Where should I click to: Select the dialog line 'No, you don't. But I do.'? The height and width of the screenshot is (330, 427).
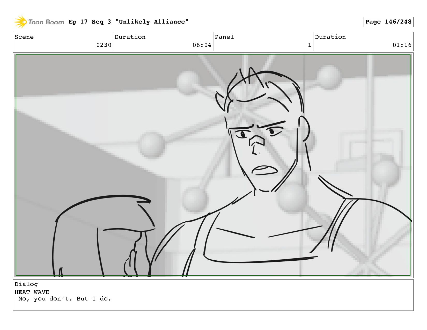[65, 299]
